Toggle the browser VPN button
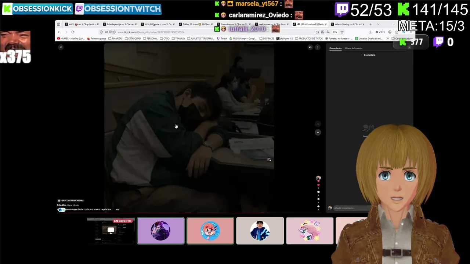470x264 pixels. pyautogui.click(x=380, y=32)
